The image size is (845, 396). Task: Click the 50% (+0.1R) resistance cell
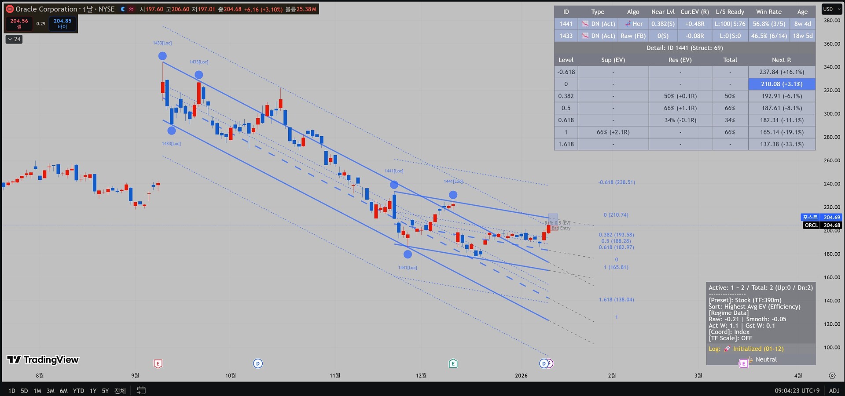click(x=680, y=96)
